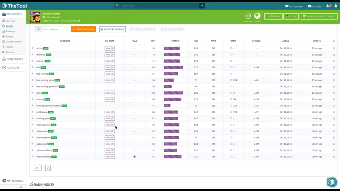Viewport: 340px width, 191px height.
Task: Click the filter funnel icon
Action: coord(38,29)
